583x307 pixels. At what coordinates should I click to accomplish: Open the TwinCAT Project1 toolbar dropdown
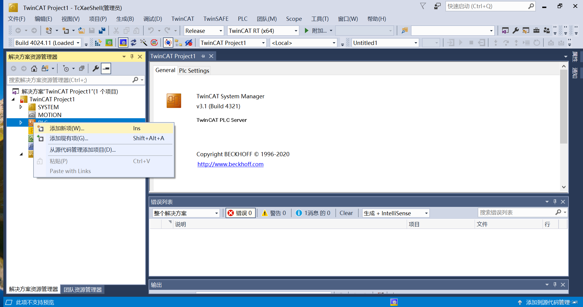click(x=233, y=43)
